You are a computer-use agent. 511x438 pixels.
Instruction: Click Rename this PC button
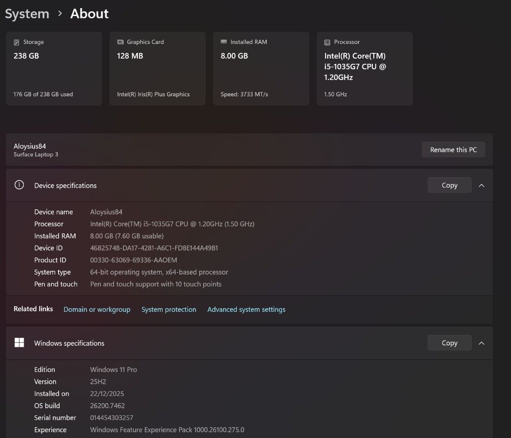click(453, 150)
